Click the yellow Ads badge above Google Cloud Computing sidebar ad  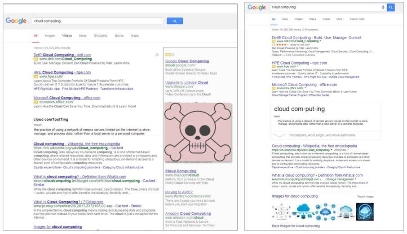168,55
